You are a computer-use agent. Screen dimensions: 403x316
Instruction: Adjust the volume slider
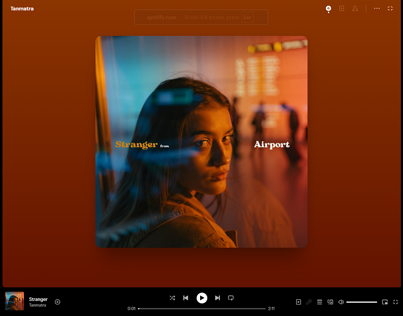click(362, 302)
